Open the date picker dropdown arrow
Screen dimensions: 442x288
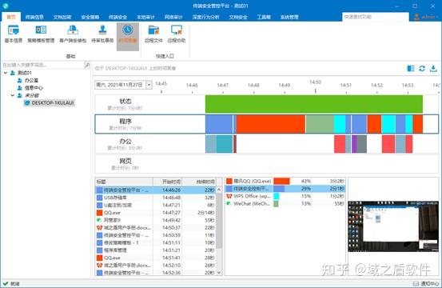(149, 85)
